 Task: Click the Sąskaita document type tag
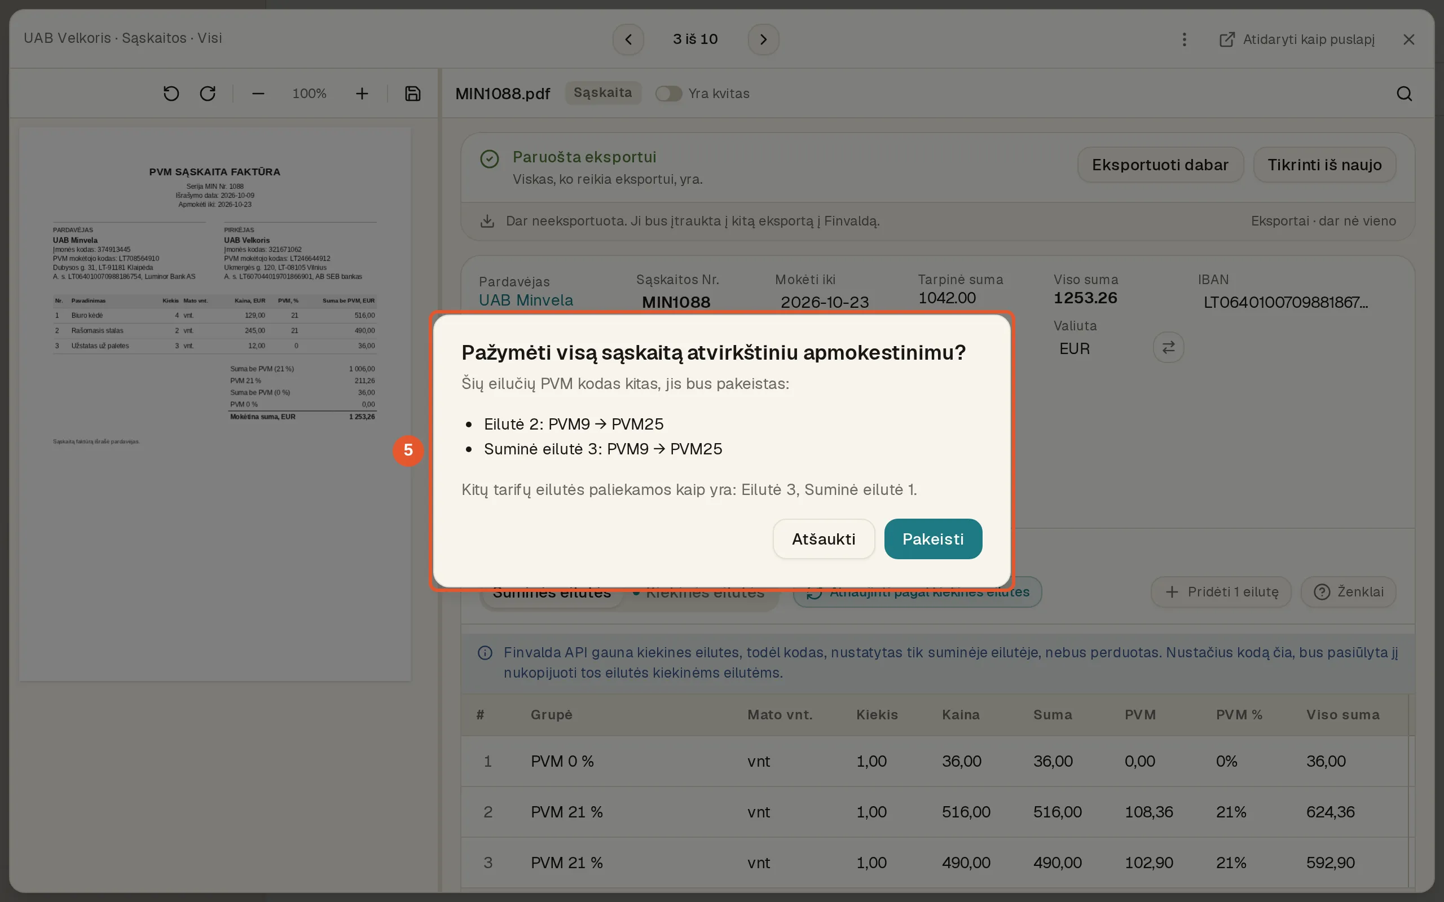602,92
